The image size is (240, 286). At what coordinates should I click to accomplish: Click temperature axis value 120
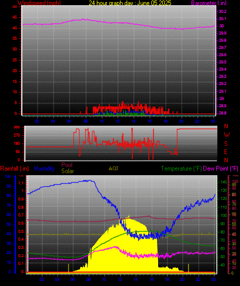(224, 199)
